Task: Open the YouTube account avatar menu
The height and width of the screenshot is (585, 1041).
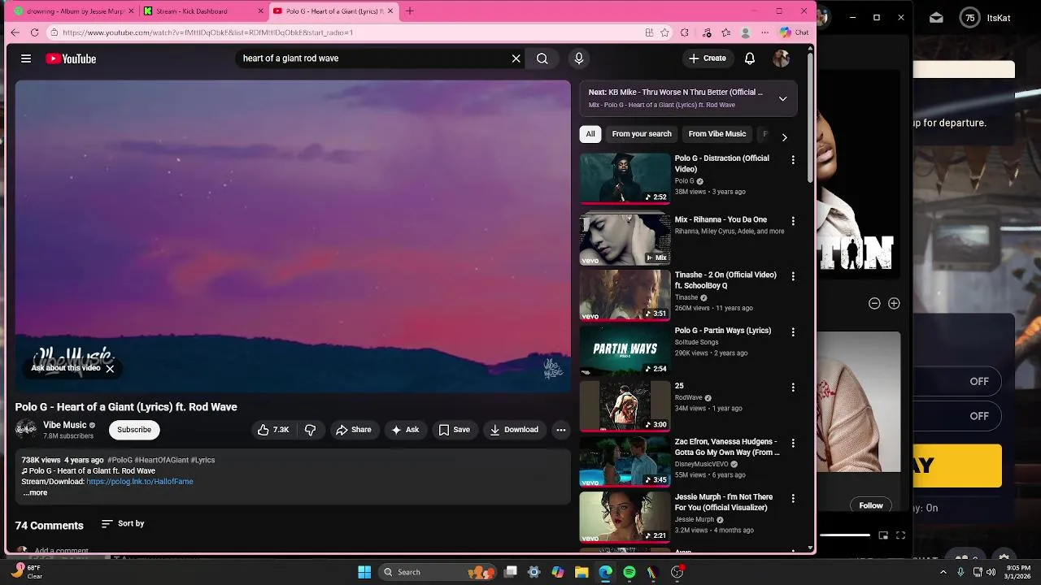Action: point(781,58)
